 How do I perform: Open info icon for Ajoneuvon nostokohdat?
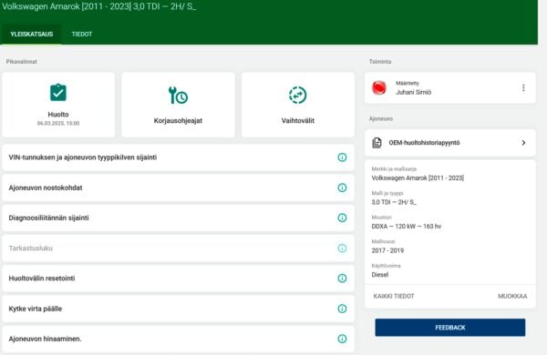click(342, 188)
